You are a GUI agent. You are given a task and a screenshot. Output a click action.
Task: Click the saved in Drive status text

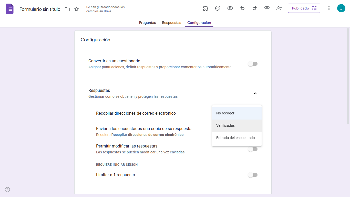tap(106, 9)
